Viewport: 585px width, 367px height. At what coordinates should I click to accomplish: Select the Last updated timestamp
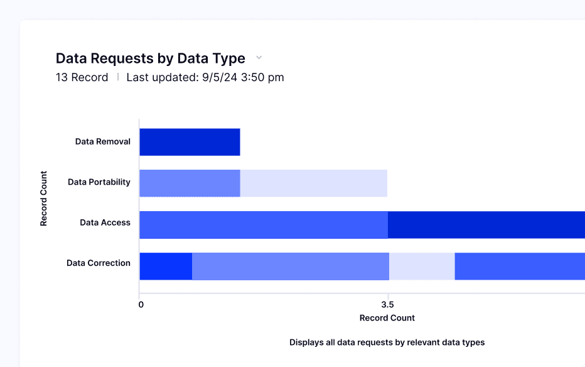pos(205,77)
